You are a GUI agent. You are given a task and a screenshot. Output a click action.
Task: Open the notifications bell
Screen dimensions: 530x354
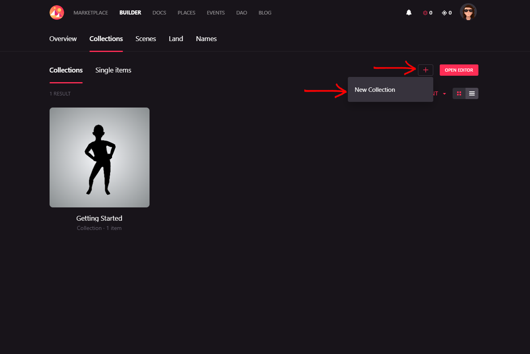[409, 12]
